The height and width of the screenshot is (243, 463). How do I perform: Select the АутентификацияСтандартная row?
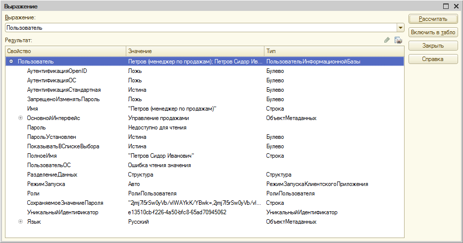click(64, 90)
